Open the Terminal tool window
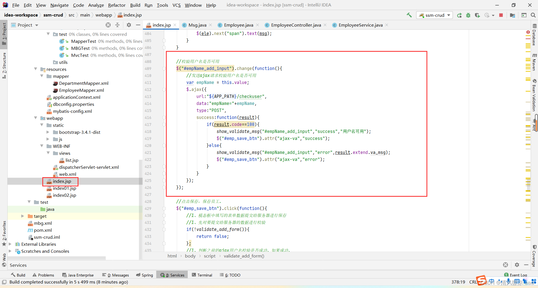The height and width of the screenshot is (288, 538). pos(202,275)
